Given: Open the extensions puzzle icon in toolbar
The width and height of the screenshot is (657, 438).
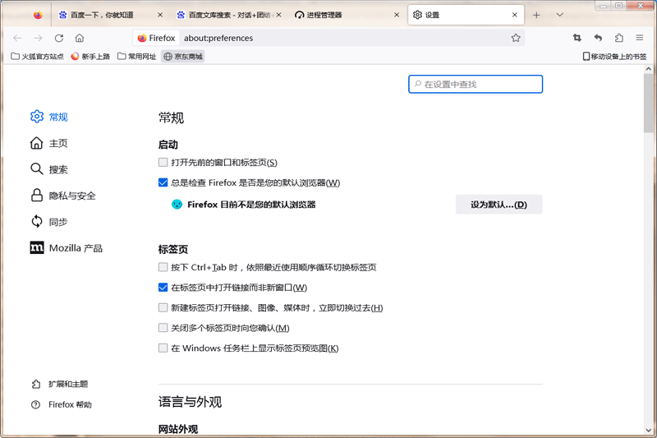Looking at the screenshot, I should [x=619, y=38].
